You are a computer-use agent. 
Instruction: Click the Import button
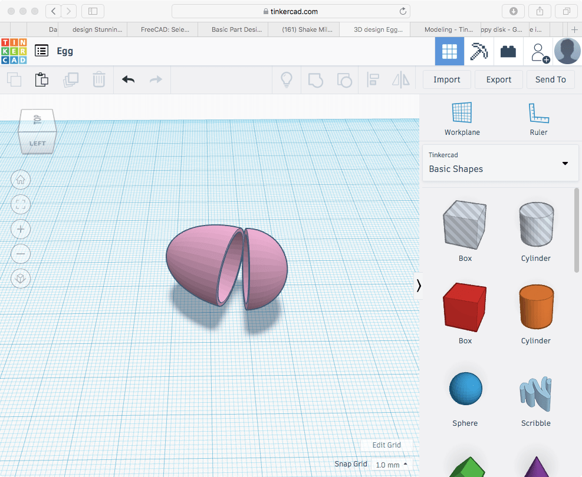pos(446,79)
